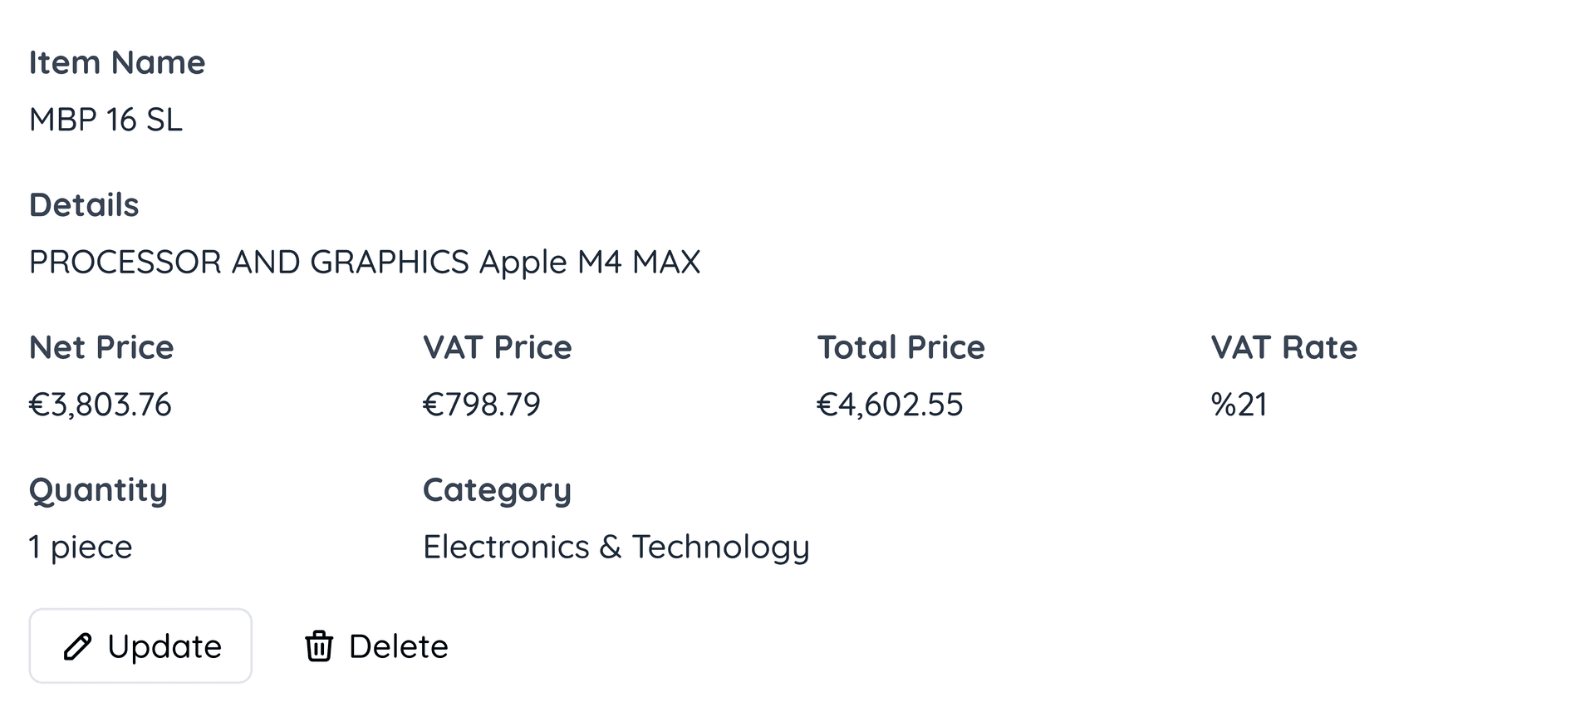The width and height of the screenshot is (1595, 722).
Task: Select the VAT rate value %21
Action: click(1239, 405)
